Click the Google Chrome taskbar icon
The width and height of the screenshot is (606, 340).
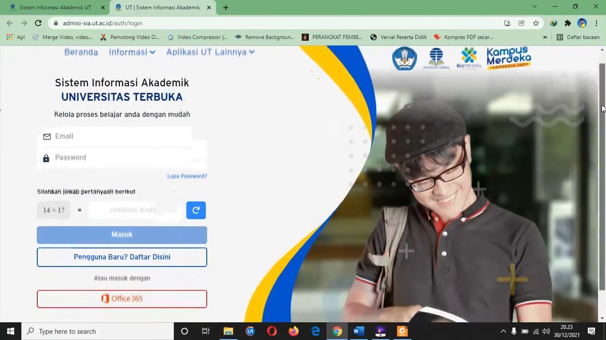tap(337, 331)
